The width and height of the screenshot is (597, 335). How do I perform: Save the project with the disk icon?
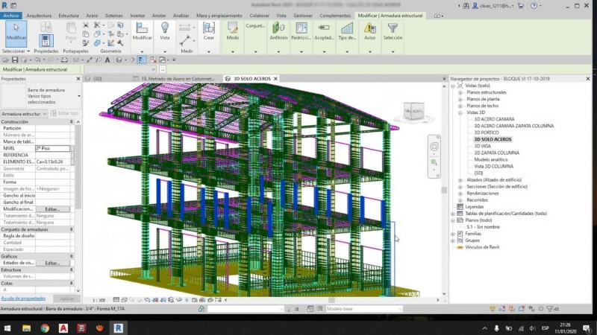tap(15, 60)
